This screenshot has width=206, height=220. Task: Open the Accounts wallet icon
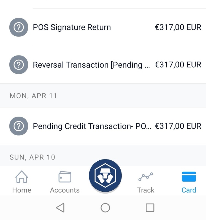(65, 177)
